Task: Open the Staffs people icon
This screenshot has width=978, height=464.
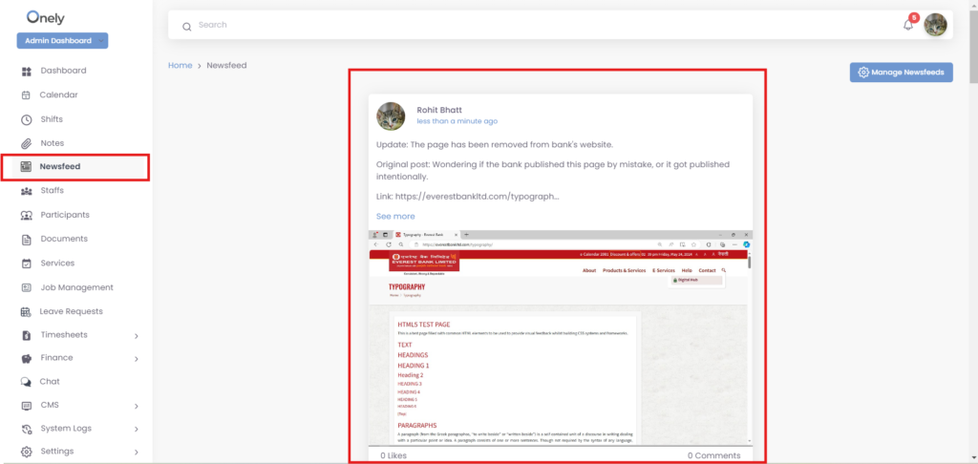Action: click(26, 191)
